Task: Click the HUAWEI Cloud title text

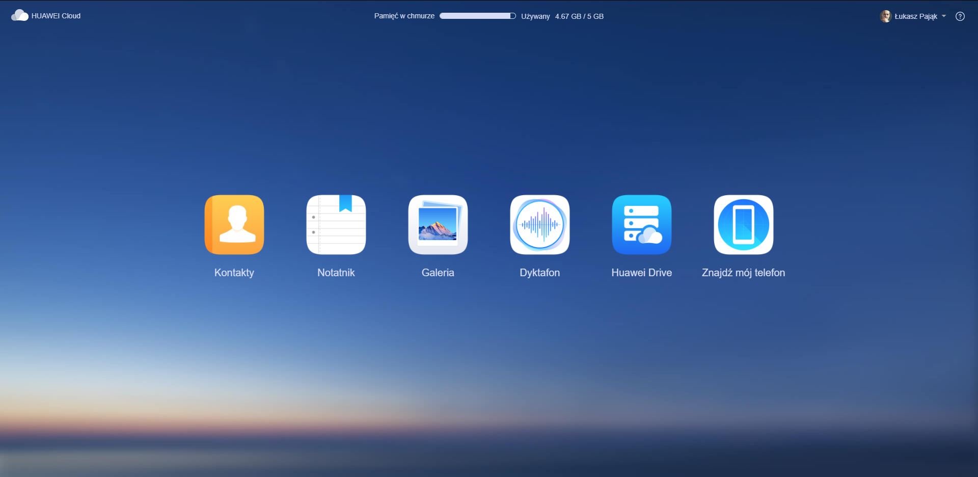Action: click(56, 16)
